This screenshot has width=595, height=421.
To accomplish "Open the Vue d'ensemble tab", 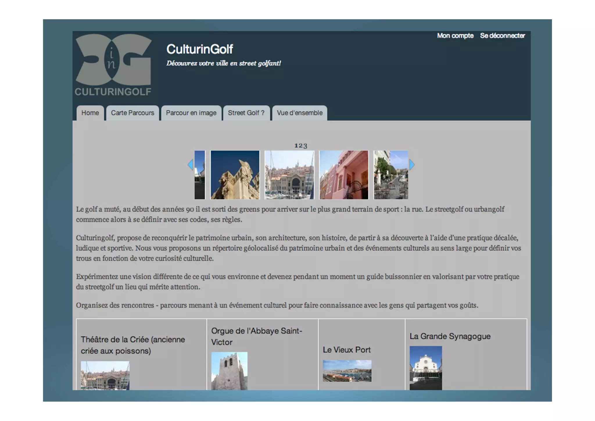I will [300, 113].
